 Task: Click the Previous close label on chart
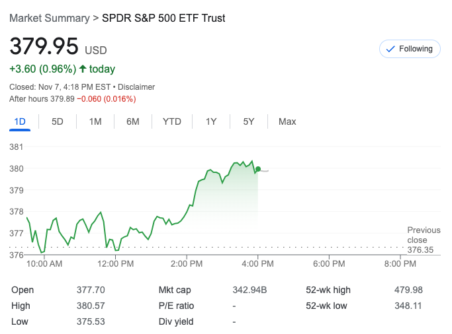[424, 235]
